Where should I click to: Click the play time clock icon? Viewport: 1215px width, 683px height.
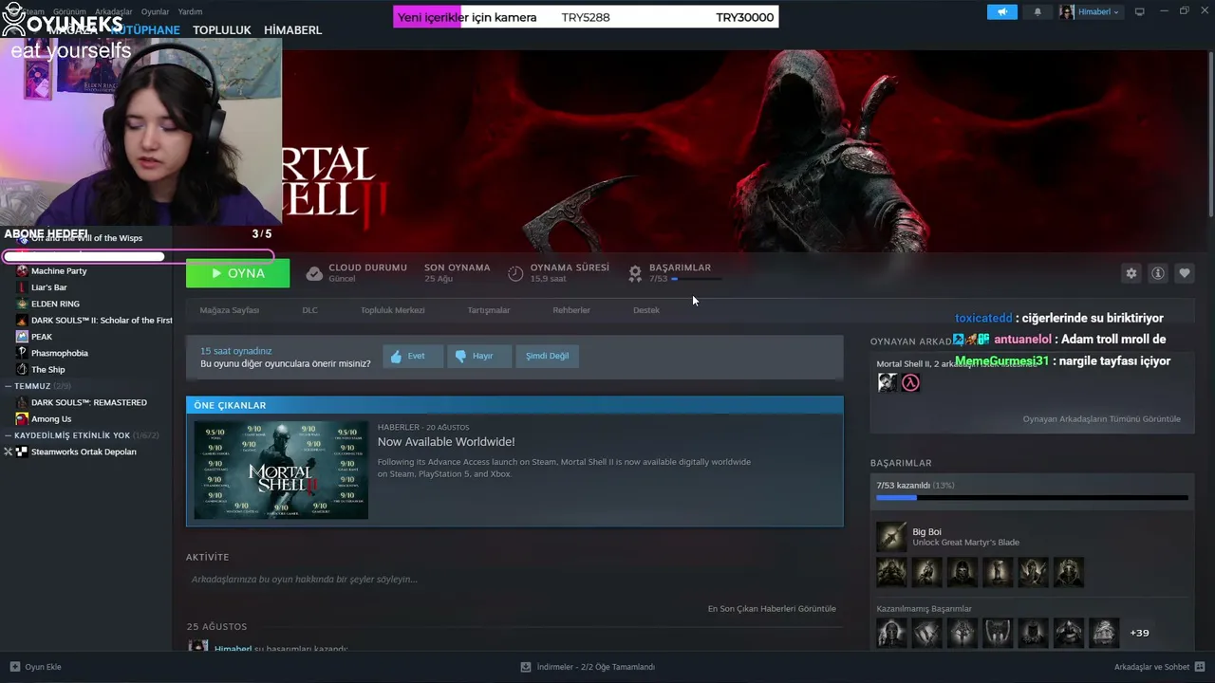point(515,273)
